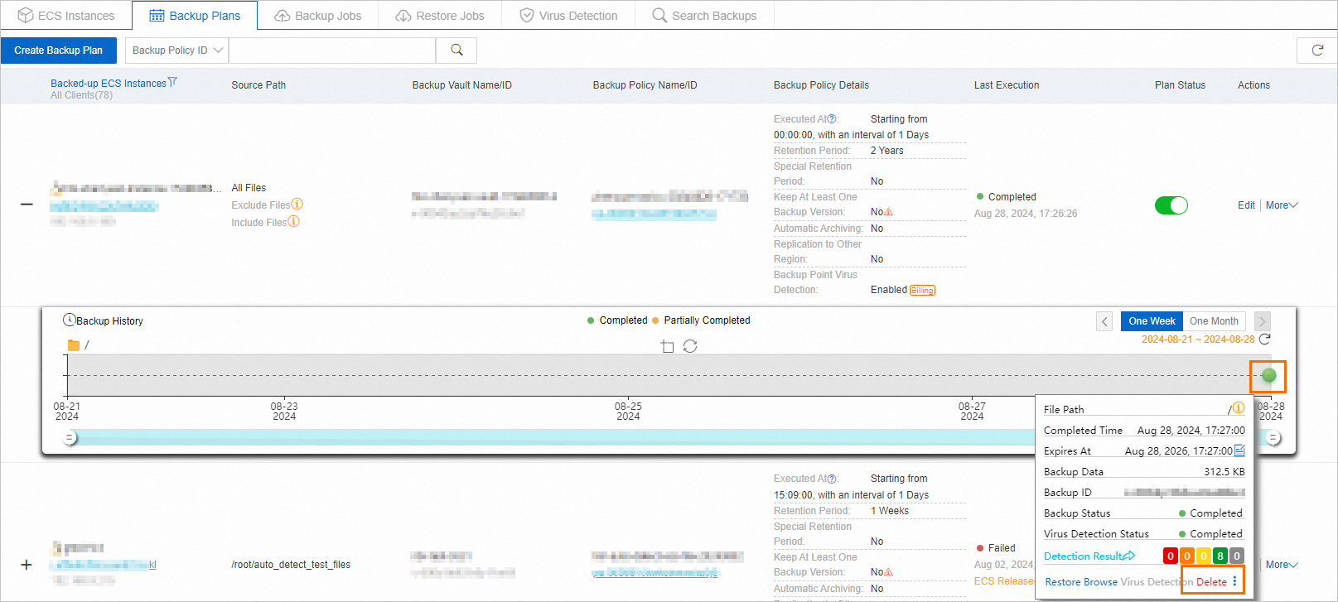Click green backup point on timeline
The height and width of the screenshot is (602, 1338).
pyautogui.click(x=1268, y=376)
